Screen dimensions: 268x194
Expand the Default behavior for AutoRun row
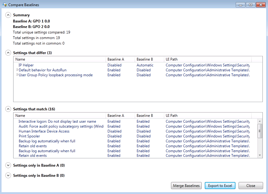(17, 70)
